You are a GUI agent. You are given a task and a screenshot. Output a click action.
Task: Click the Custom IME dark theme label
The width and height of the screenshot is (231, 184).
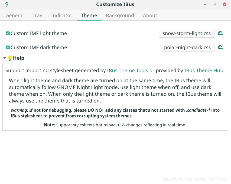(x=39, y=47)
